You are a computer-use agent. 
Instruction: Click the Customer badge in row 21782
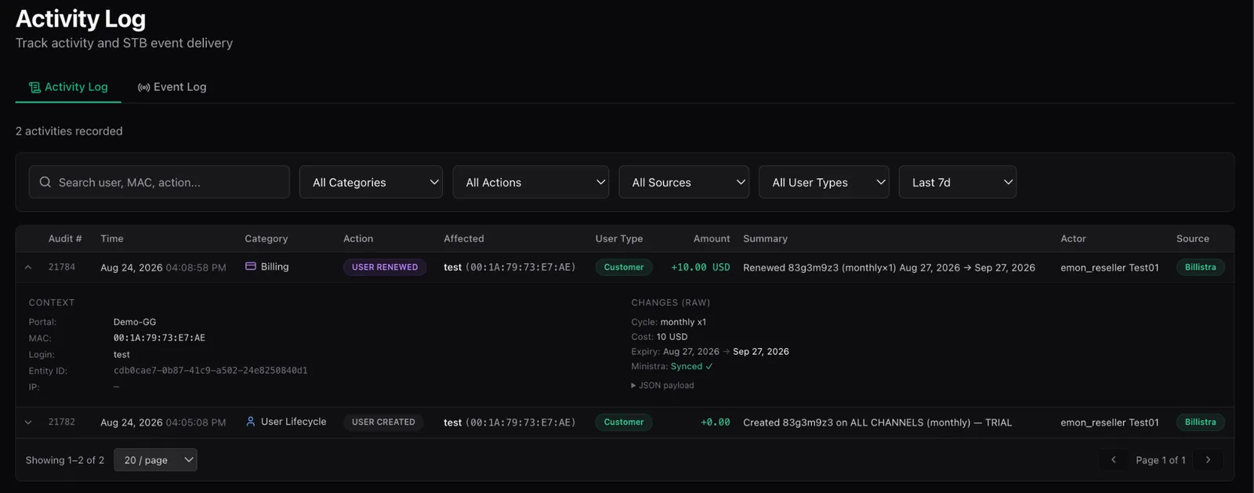(x=624, y=422)
